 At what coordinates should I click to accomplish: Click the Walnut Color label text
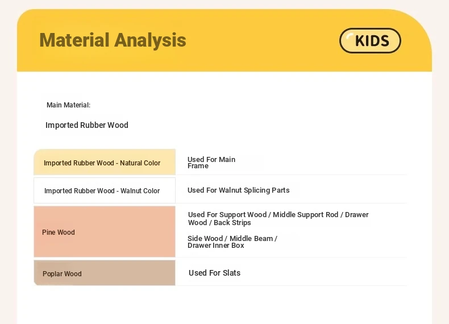pos(102,191)
